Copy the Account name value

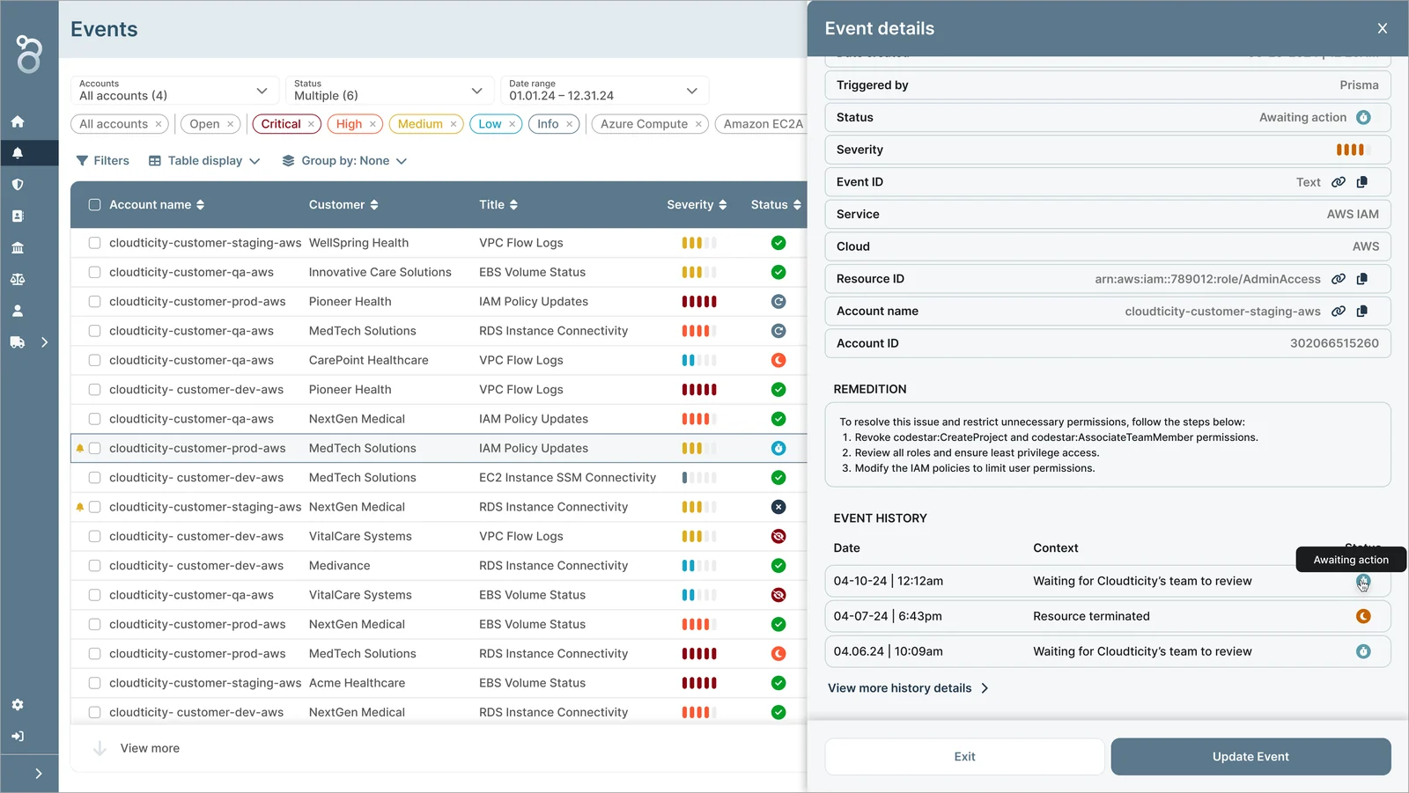1362,311
